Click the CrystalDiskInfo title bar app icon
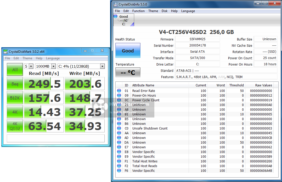The image size is (282, 182). point(115,4)
